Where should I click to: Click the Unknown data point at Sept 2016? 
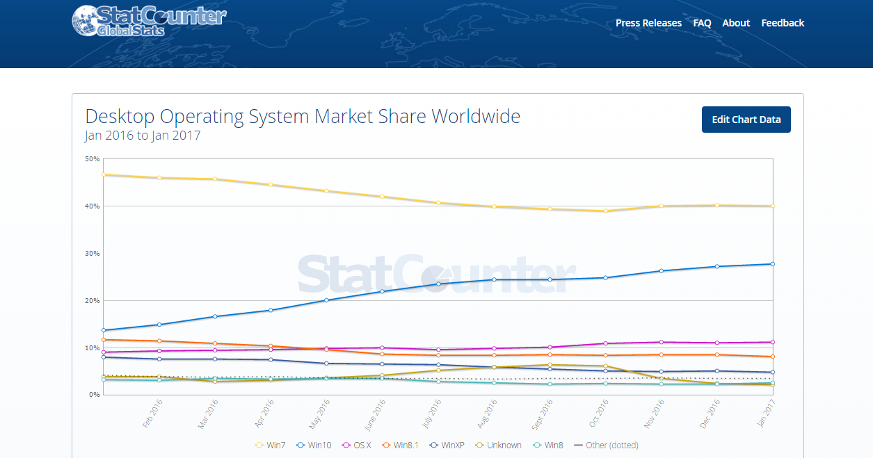coord(550,365)
